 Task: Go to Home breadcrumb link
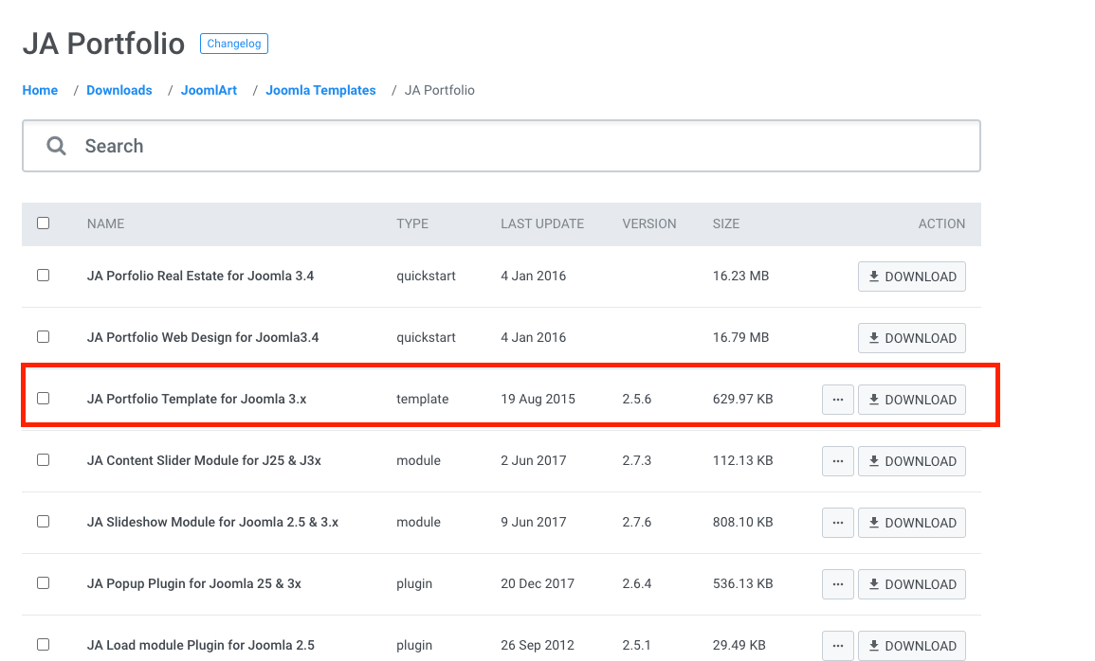pos(40,90)
